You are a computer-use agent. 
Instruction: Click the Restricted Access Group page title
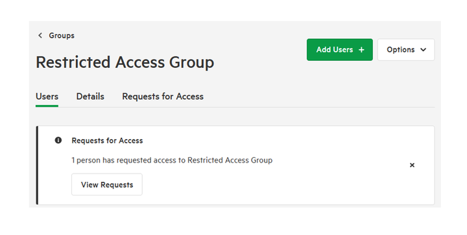pyautogui.click(x=125, y=62)
